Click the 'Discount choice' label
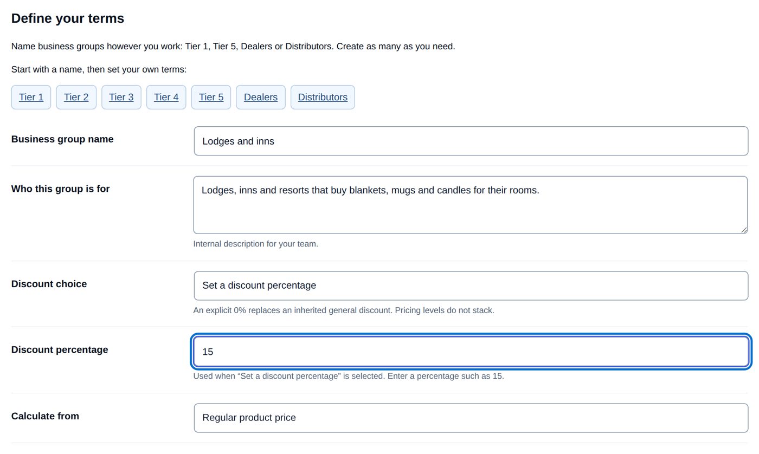The width and height of the screenshot is (759, 454). coord(49,284)
